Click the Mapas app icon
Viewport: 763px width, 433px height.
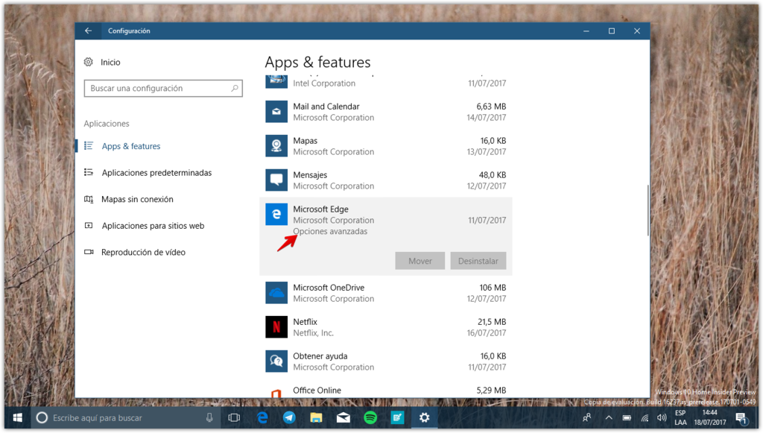coord(276,146)
